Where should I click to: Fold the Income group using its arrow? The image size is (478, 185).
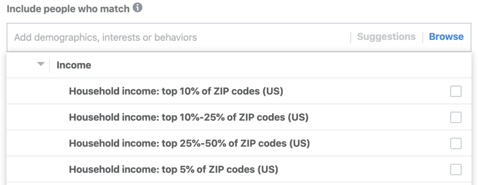tap(41, 64)
